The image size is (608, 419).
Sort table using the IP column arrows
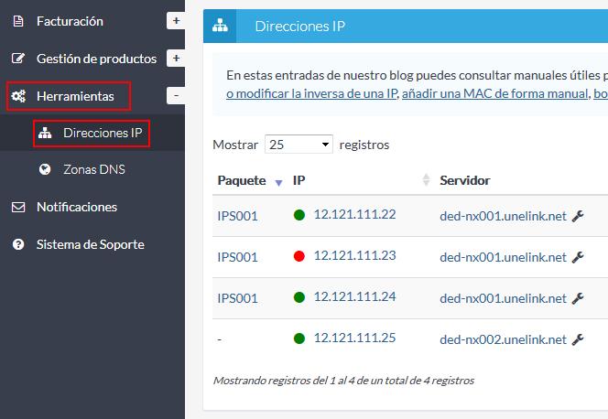426,180
